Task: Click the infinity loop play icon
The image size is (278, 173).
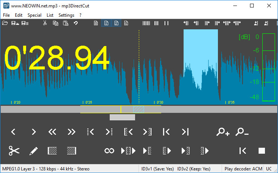Action: pos(109,151)
